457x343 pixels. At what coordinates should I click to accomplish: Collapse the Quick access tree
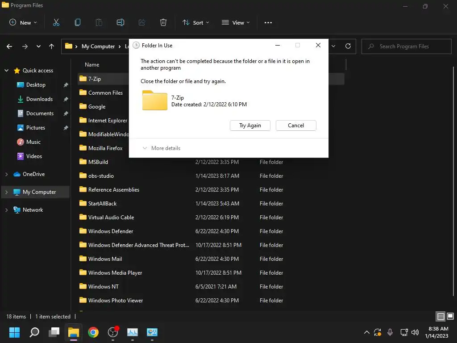pyautogui.click(x=6, y=70)
